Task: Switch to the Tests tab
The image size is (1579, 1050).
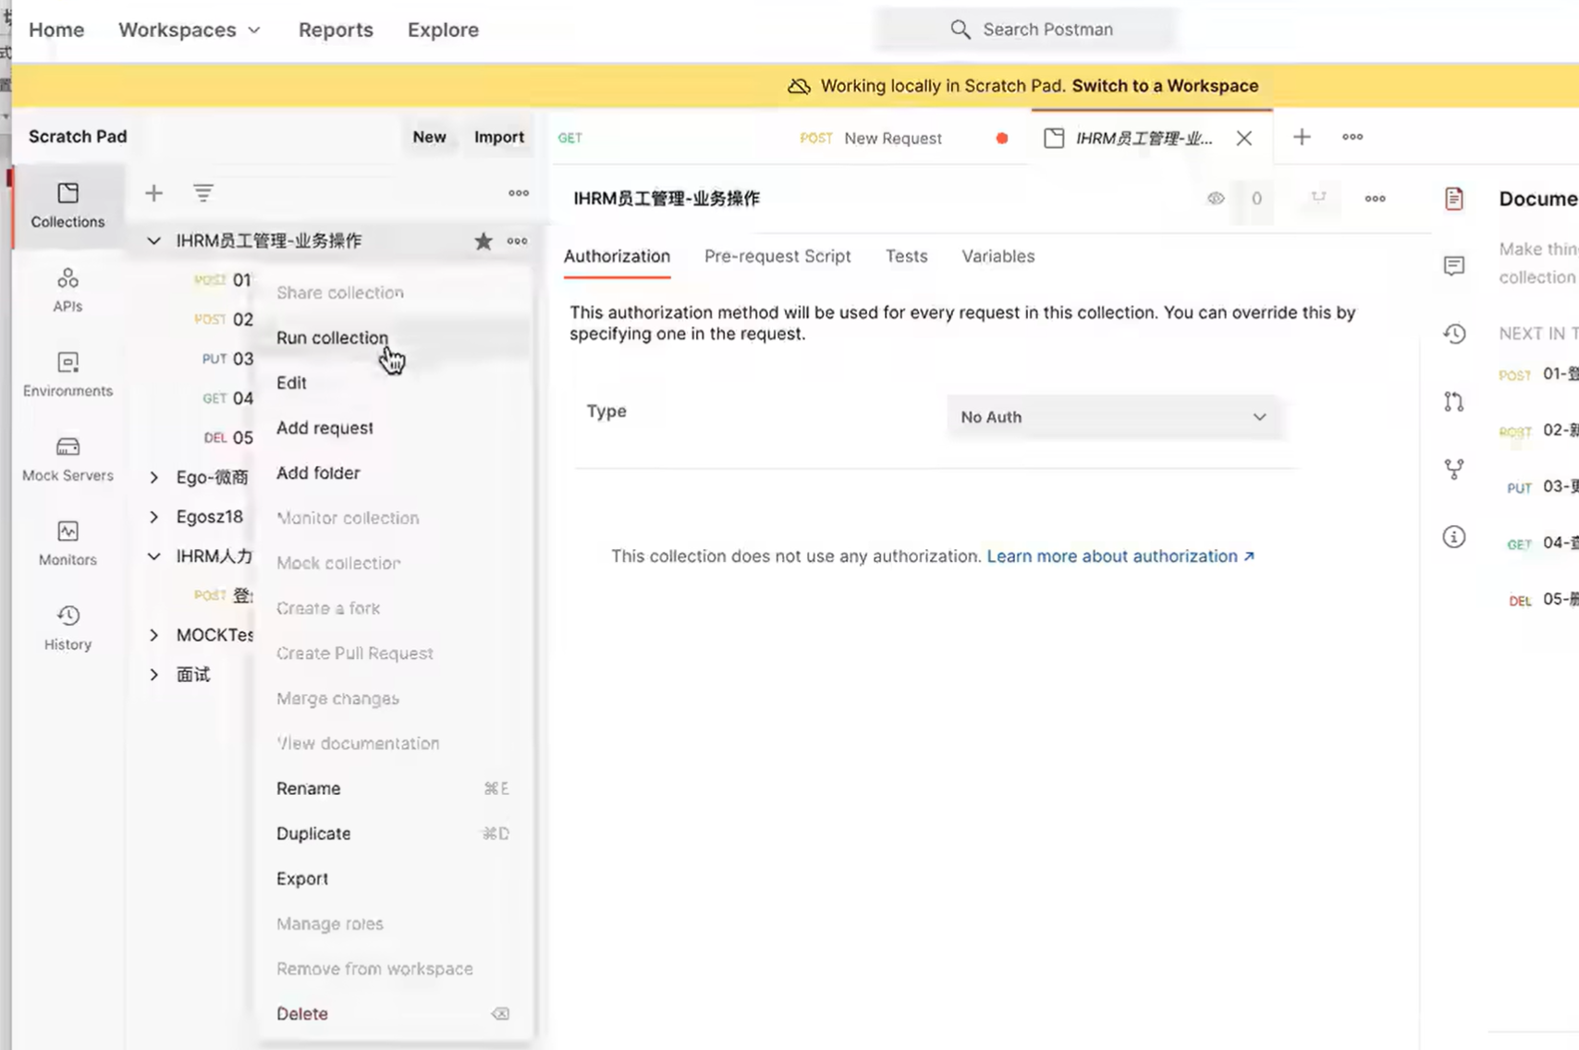Action: click(x=906, y=256)
